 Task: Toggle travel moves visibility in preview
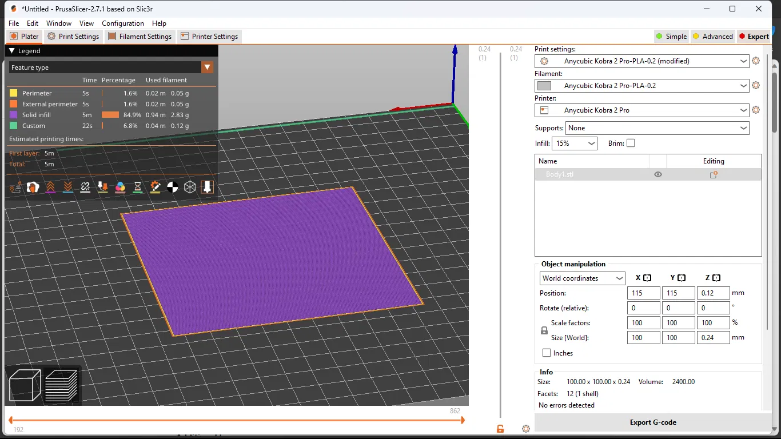click(15, 187)
